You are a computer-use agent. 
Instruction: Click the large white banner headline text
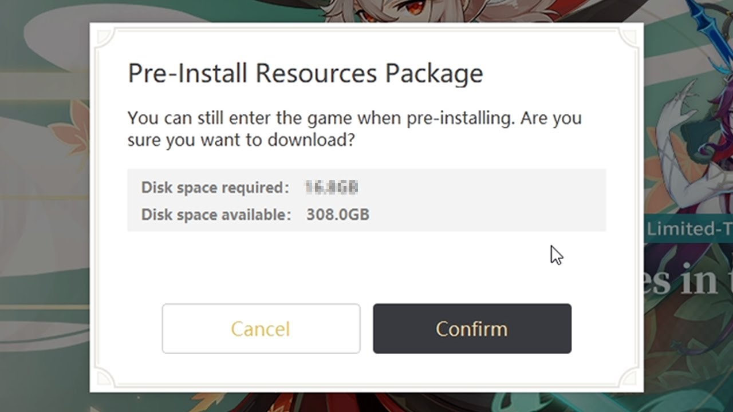click(x=688, y=280)
